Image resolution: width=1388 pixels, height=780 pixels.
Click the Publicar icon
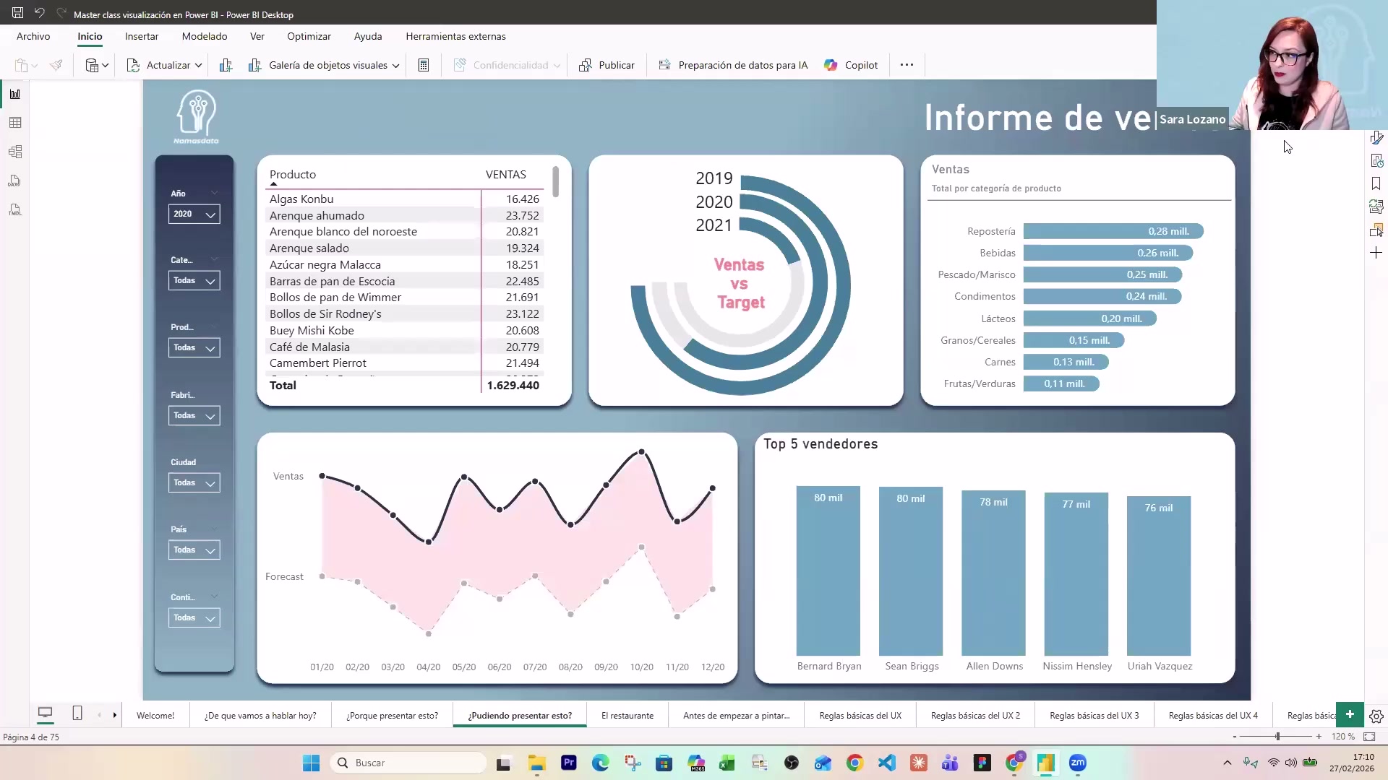tap(586, 65)
